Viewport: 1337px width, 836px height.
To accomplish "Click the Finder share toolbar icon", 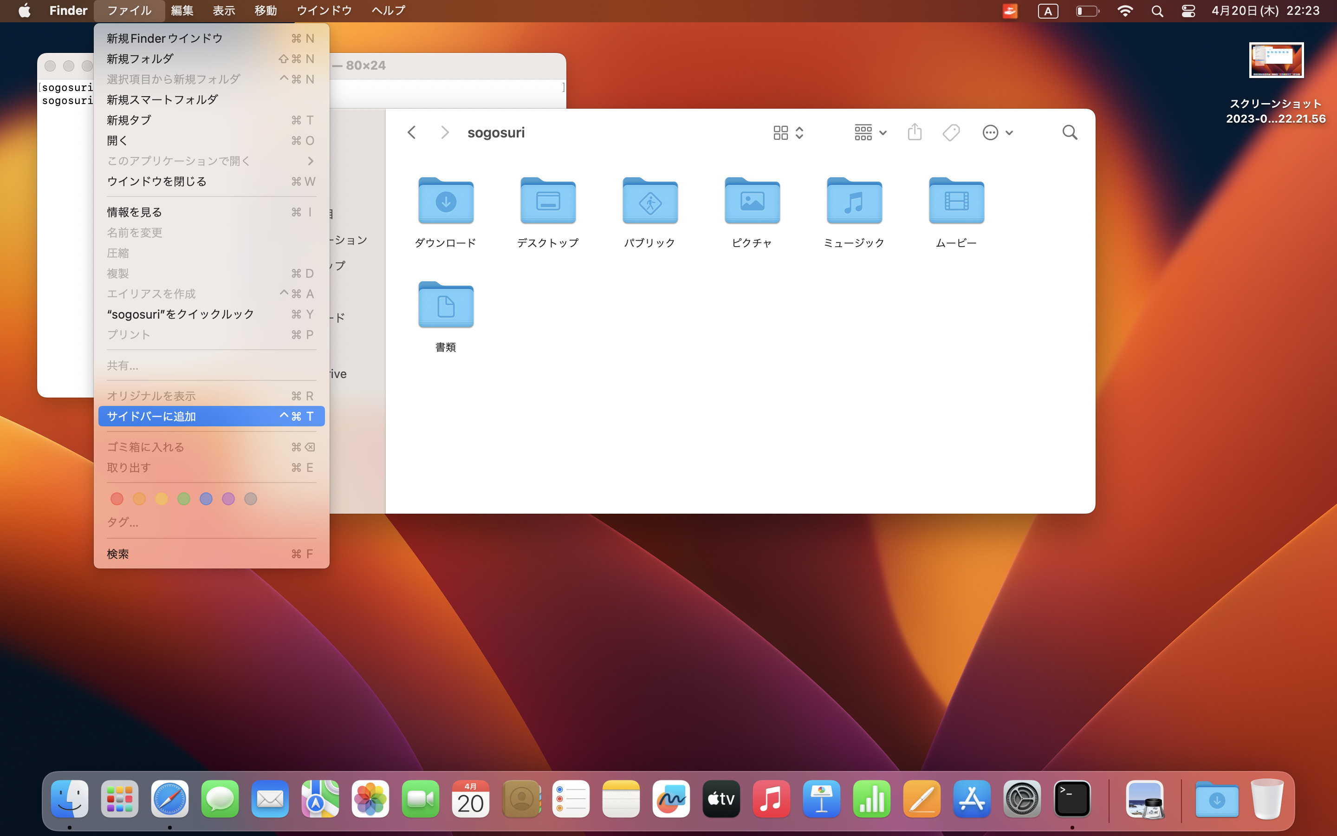I will (915, 132).
